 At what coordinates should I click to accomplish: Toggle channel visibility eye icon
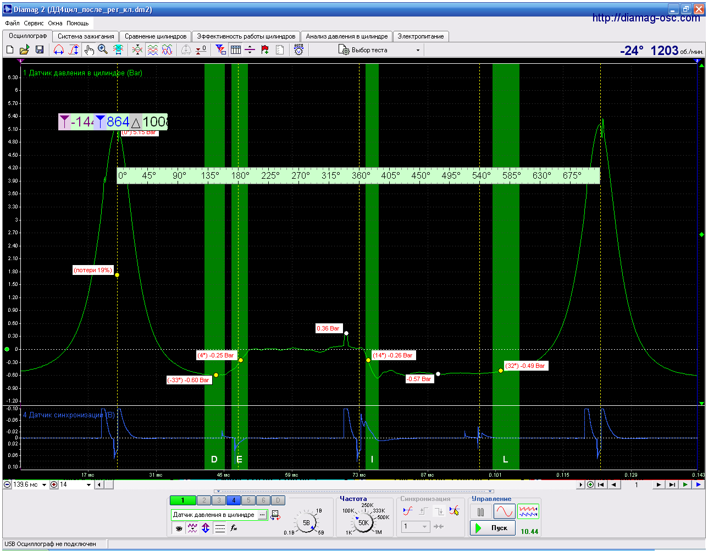tap(179, 528)
